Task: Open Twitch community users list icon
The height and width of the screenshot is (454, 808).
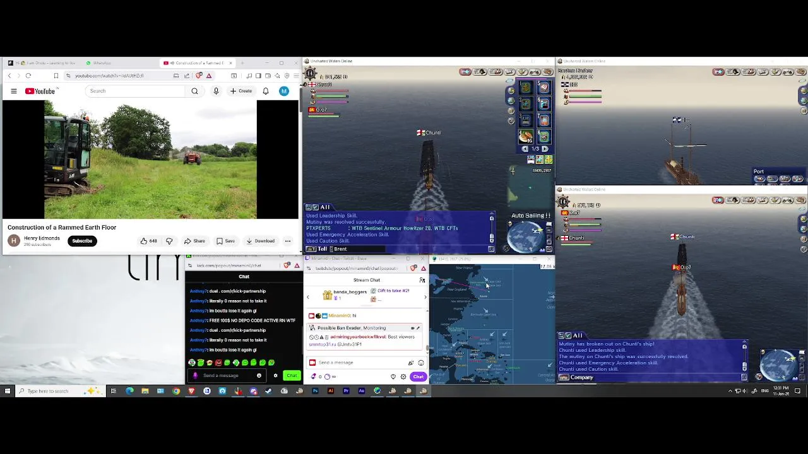Action: coord(422,280)
